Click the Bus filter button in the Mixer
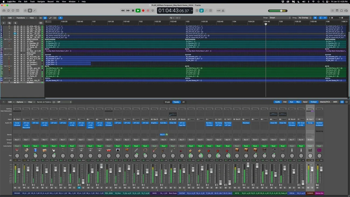The height and width of the screenshot is (197, 350). pos(298,102)
